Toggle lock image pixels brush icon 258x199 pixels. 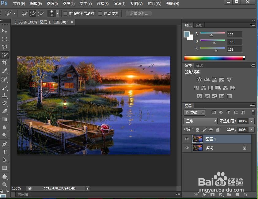[x=204, y=130]
